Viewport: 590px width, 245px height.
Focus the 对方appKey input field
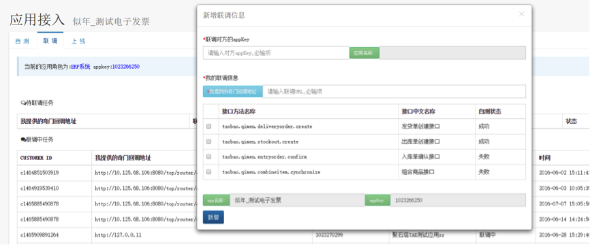276,53
